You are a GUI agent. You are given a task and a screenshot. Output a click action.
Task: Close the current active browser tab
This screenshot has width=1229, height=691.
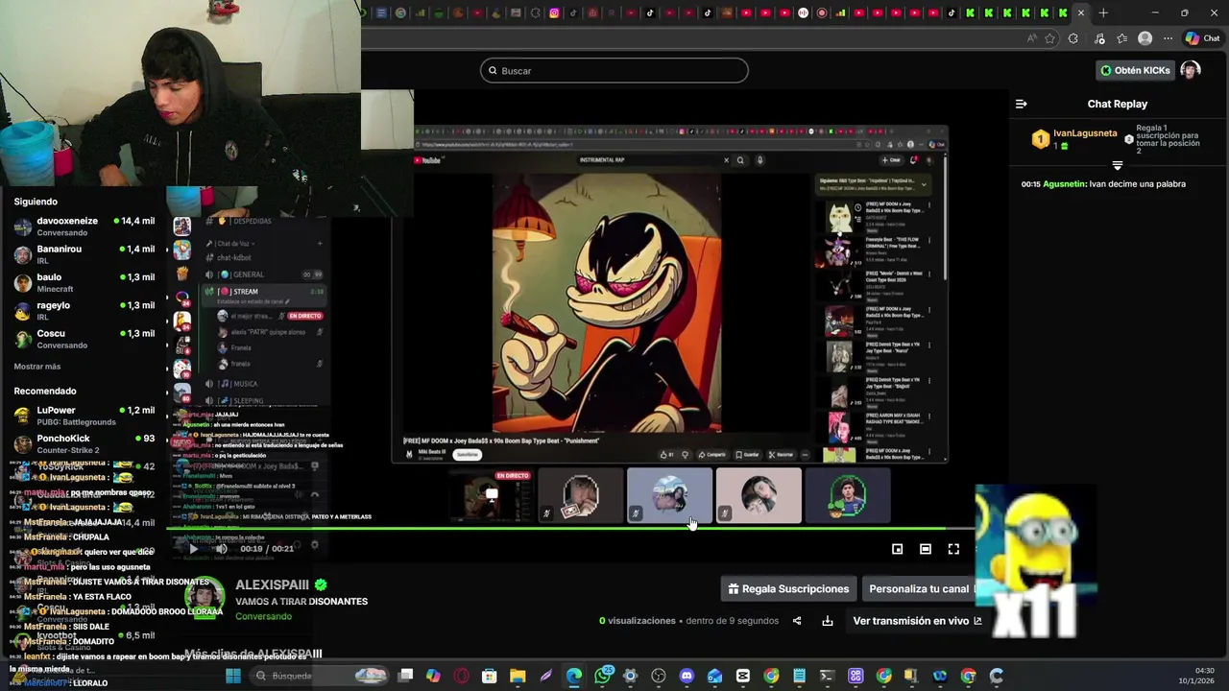coord(1081,12)
